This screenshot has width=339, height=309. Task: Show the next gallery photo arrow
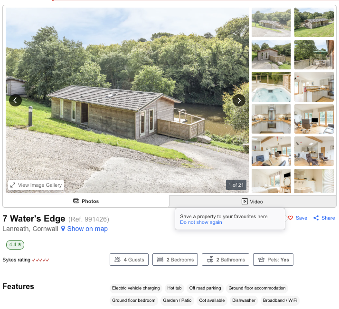click(x=239, y=100)
